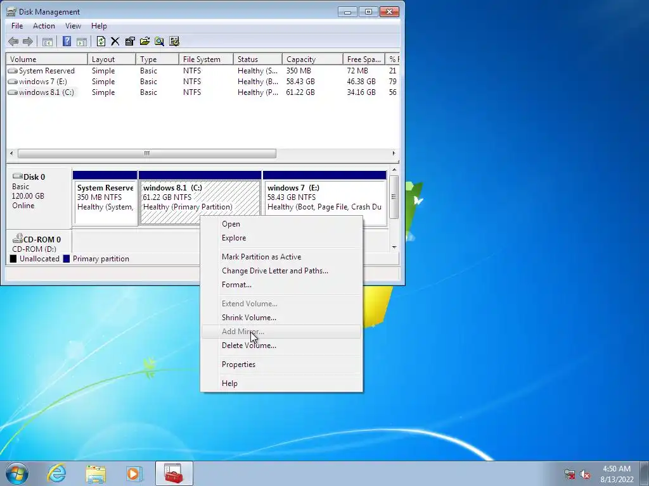Select Shrink Volume from context menu
This screenshot has height=486, width=649.
[281, 318]
